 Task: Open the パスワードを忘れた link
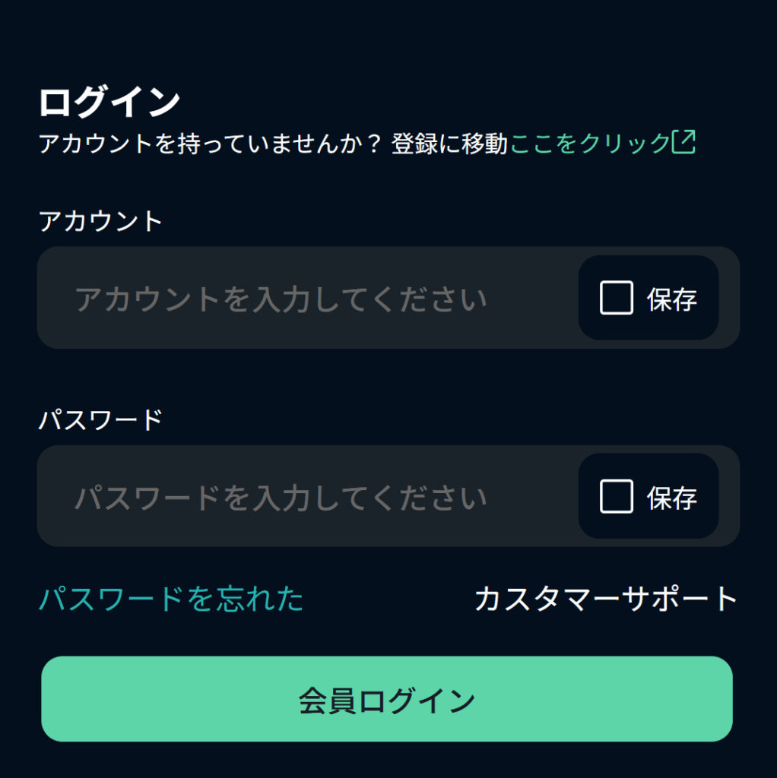[x=171, y=599]
